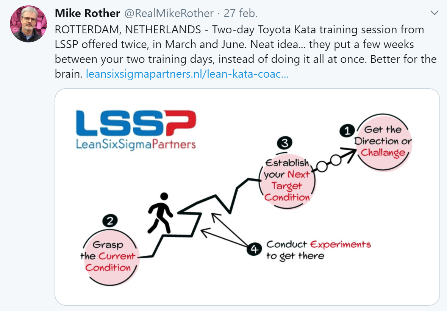
Task: Click the LSSP logo in the image
Action: 136,123
